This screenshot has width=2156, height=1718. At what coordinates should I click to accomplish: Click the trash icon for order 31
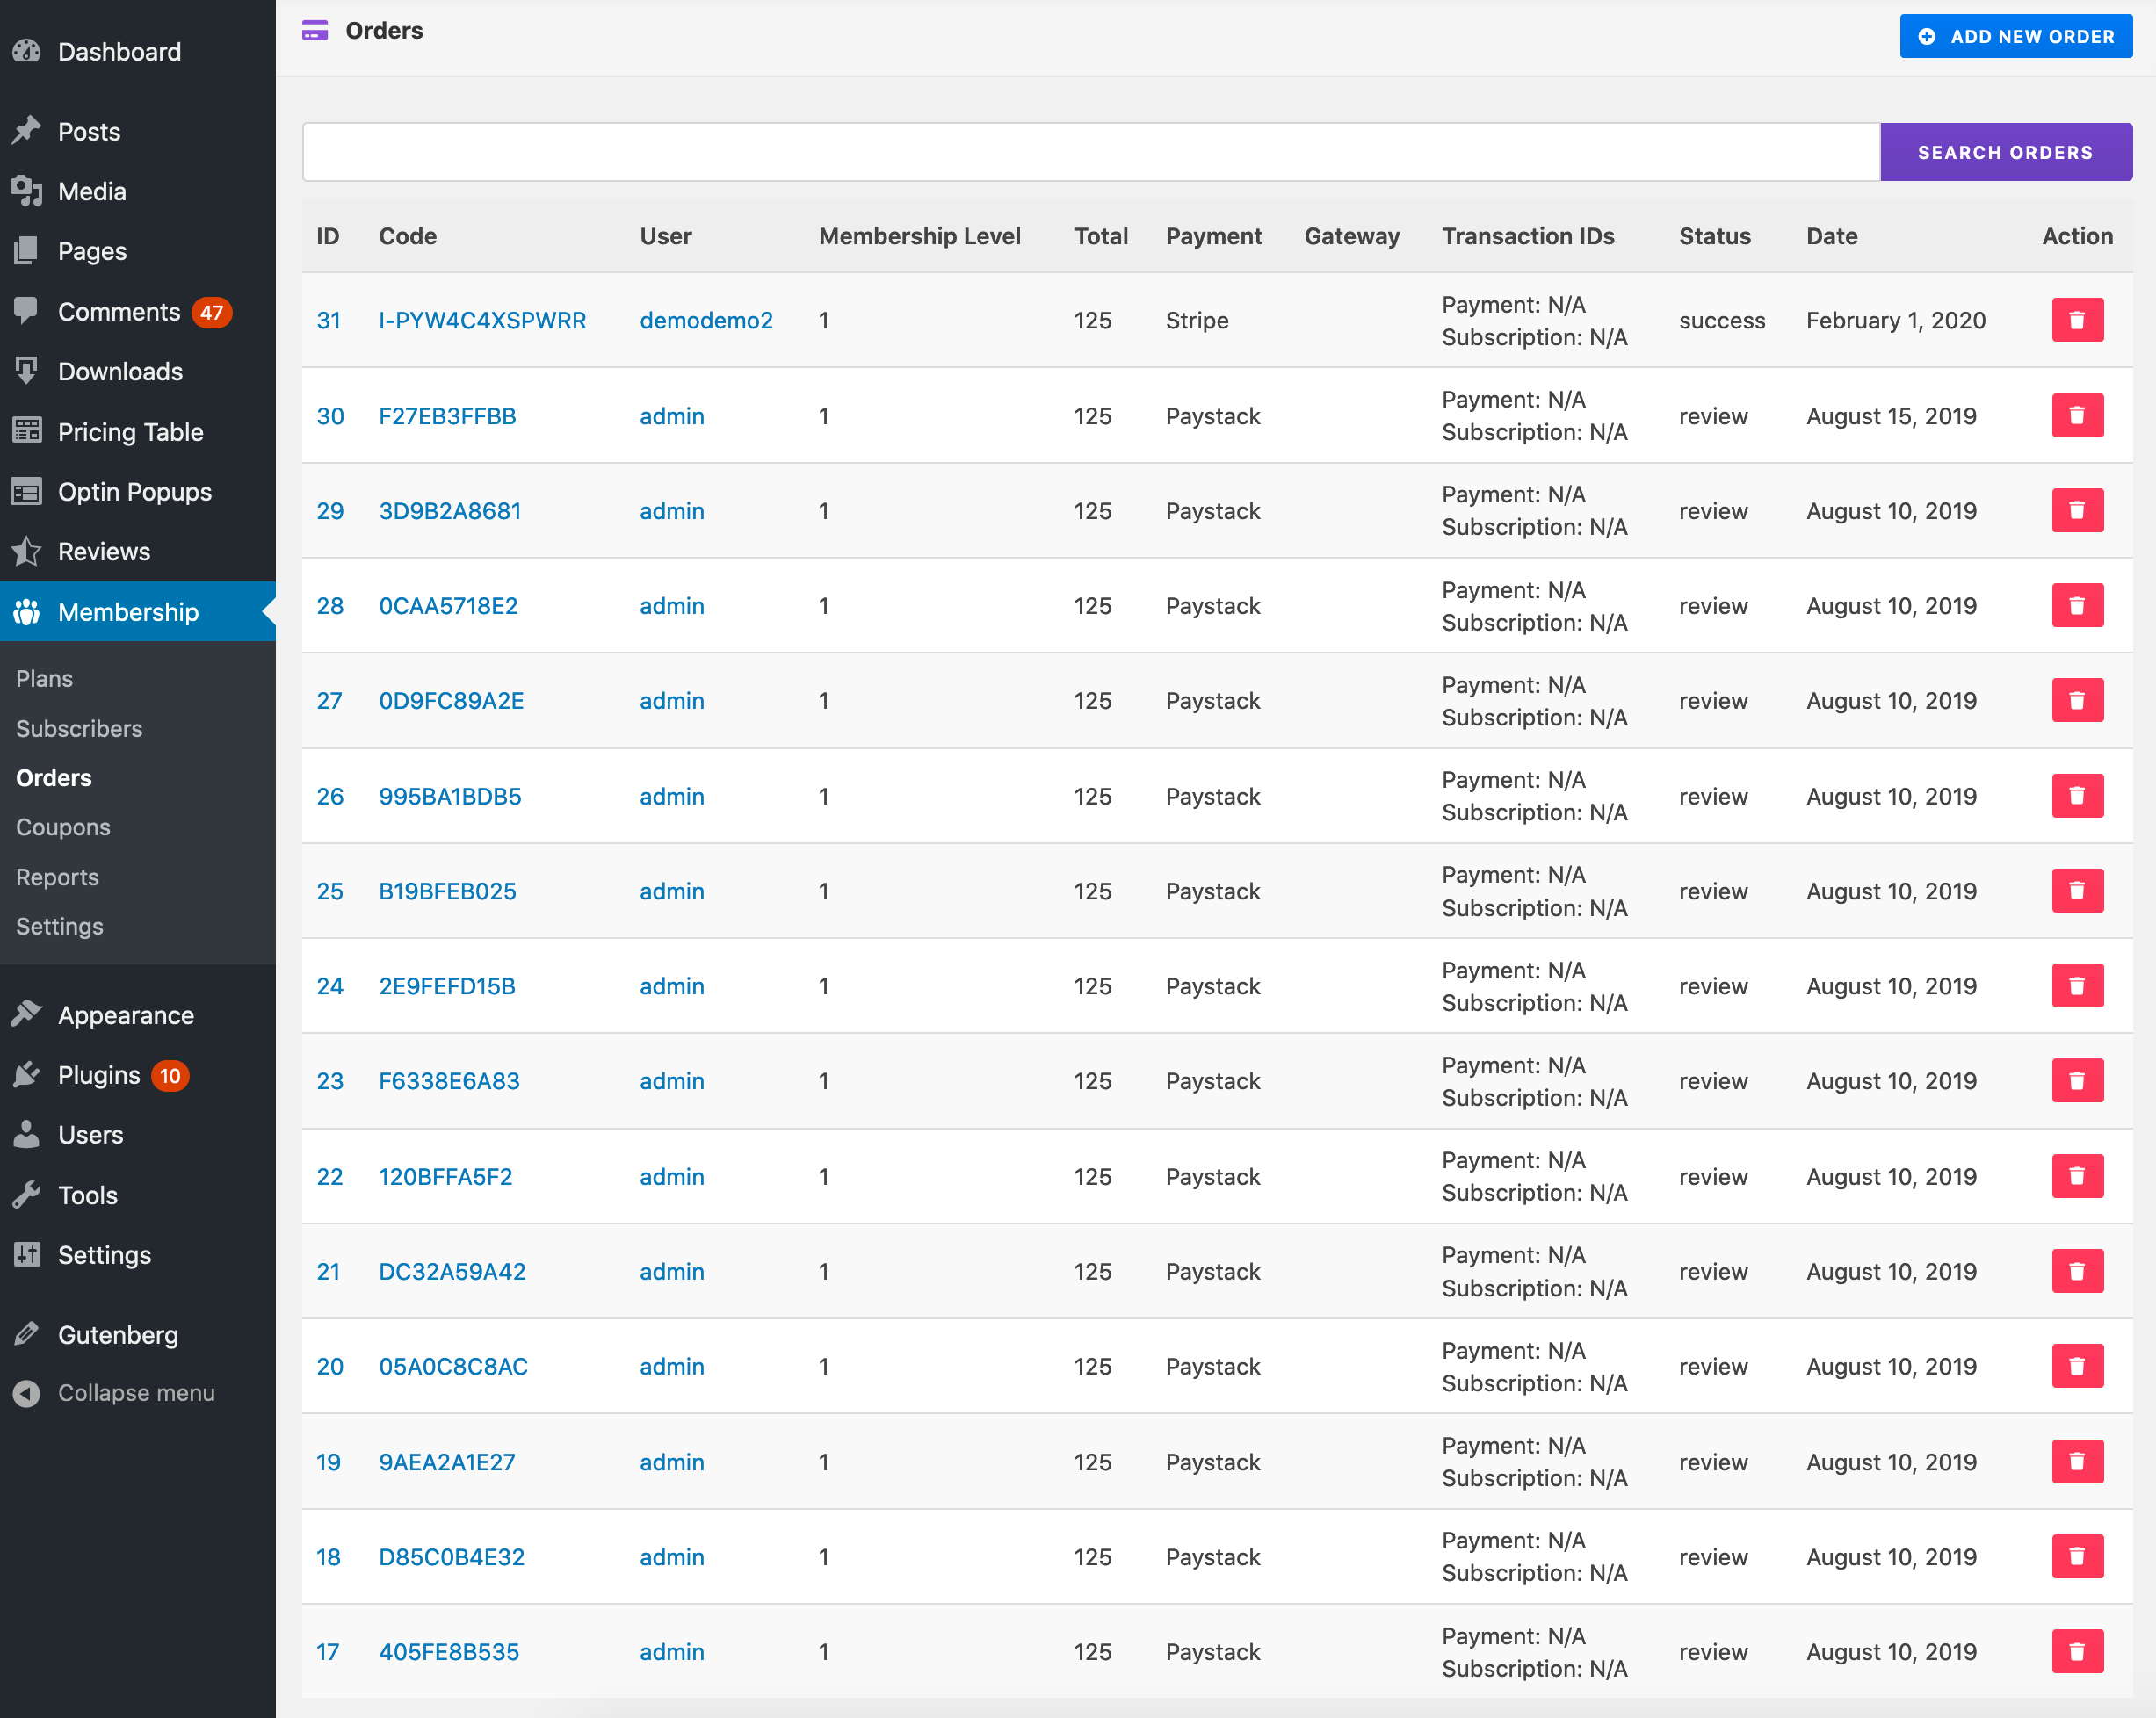tap(2076, 320)
